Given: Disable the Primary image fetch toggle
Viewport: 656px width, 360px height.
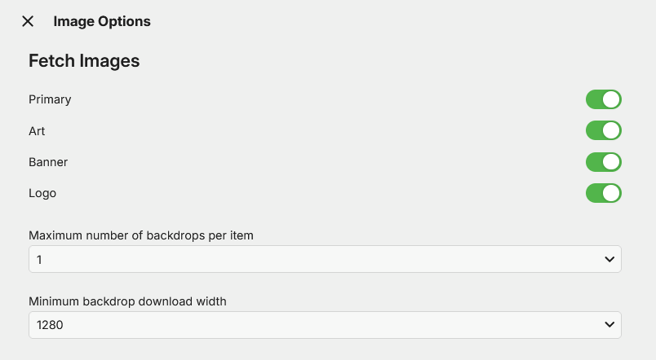Looking at the screenshot, I should pyautogui.click(x=604, y=99).
